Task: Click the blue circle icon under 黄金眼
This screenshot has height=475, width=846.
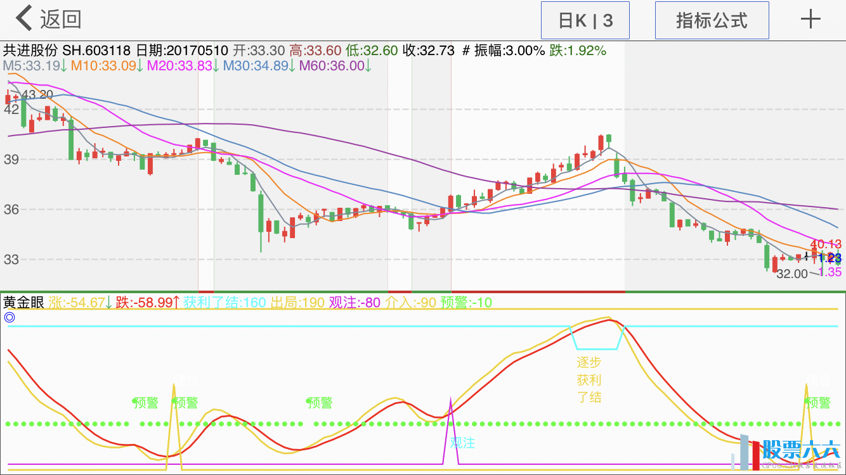Action: click(9, 318)
